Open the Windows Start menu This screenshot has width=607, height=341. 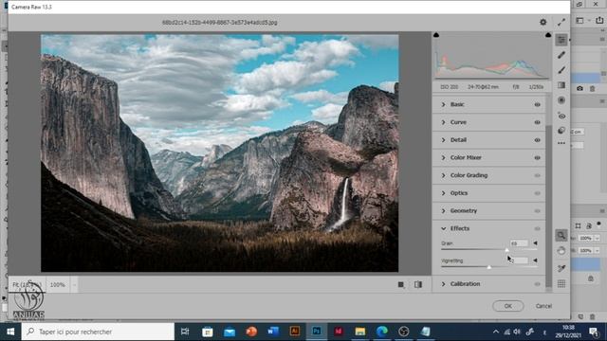10,332
